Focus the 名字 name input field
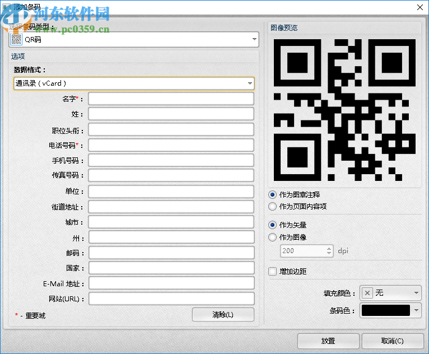Viewport: 429px width, 354px height. tap(171, 99)
